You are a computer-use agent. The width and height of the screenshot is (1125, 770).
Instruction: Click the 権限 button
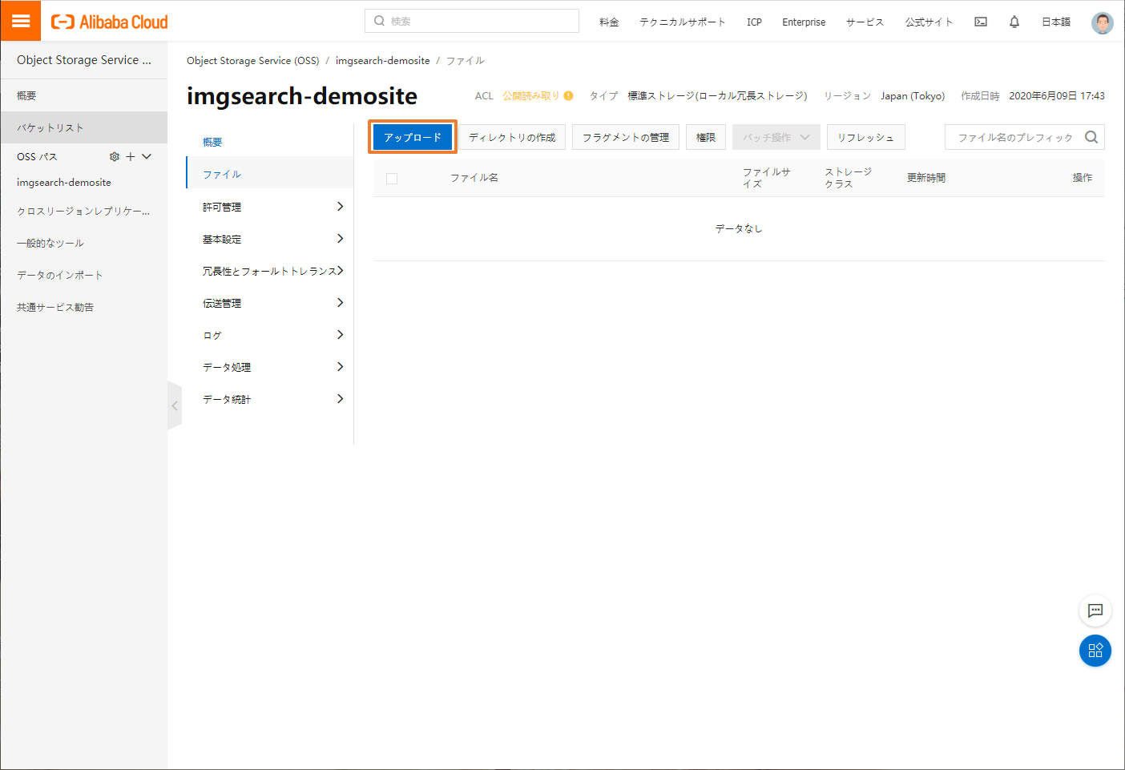click(x=706, y=137)
